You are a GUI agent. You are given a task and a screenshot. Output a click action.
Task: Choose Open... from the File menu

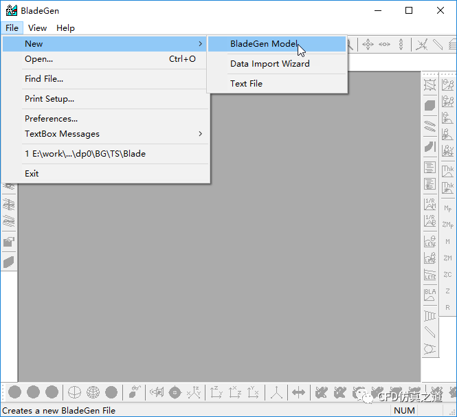tap(104, 59)
